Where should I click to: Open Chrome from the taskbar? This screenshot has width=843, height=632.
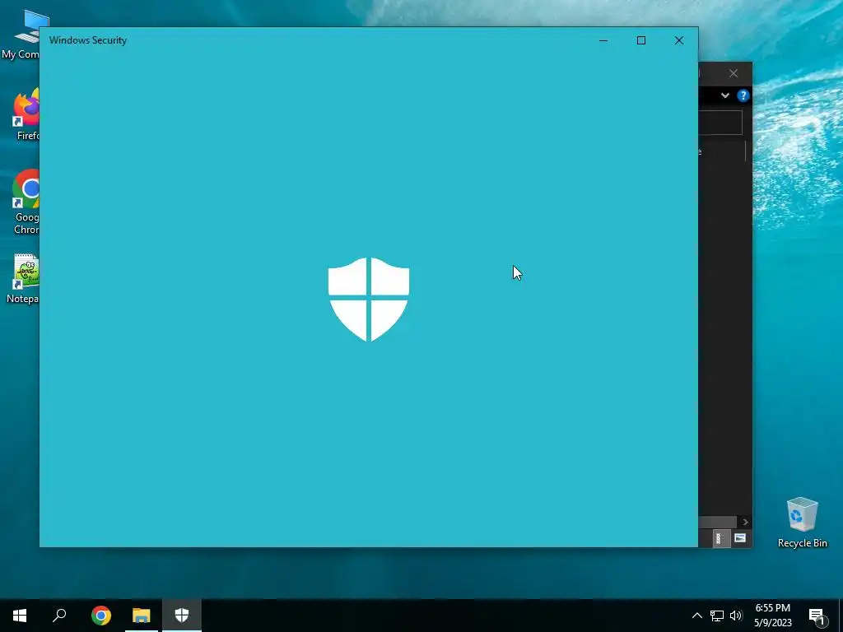click(101, 616)
